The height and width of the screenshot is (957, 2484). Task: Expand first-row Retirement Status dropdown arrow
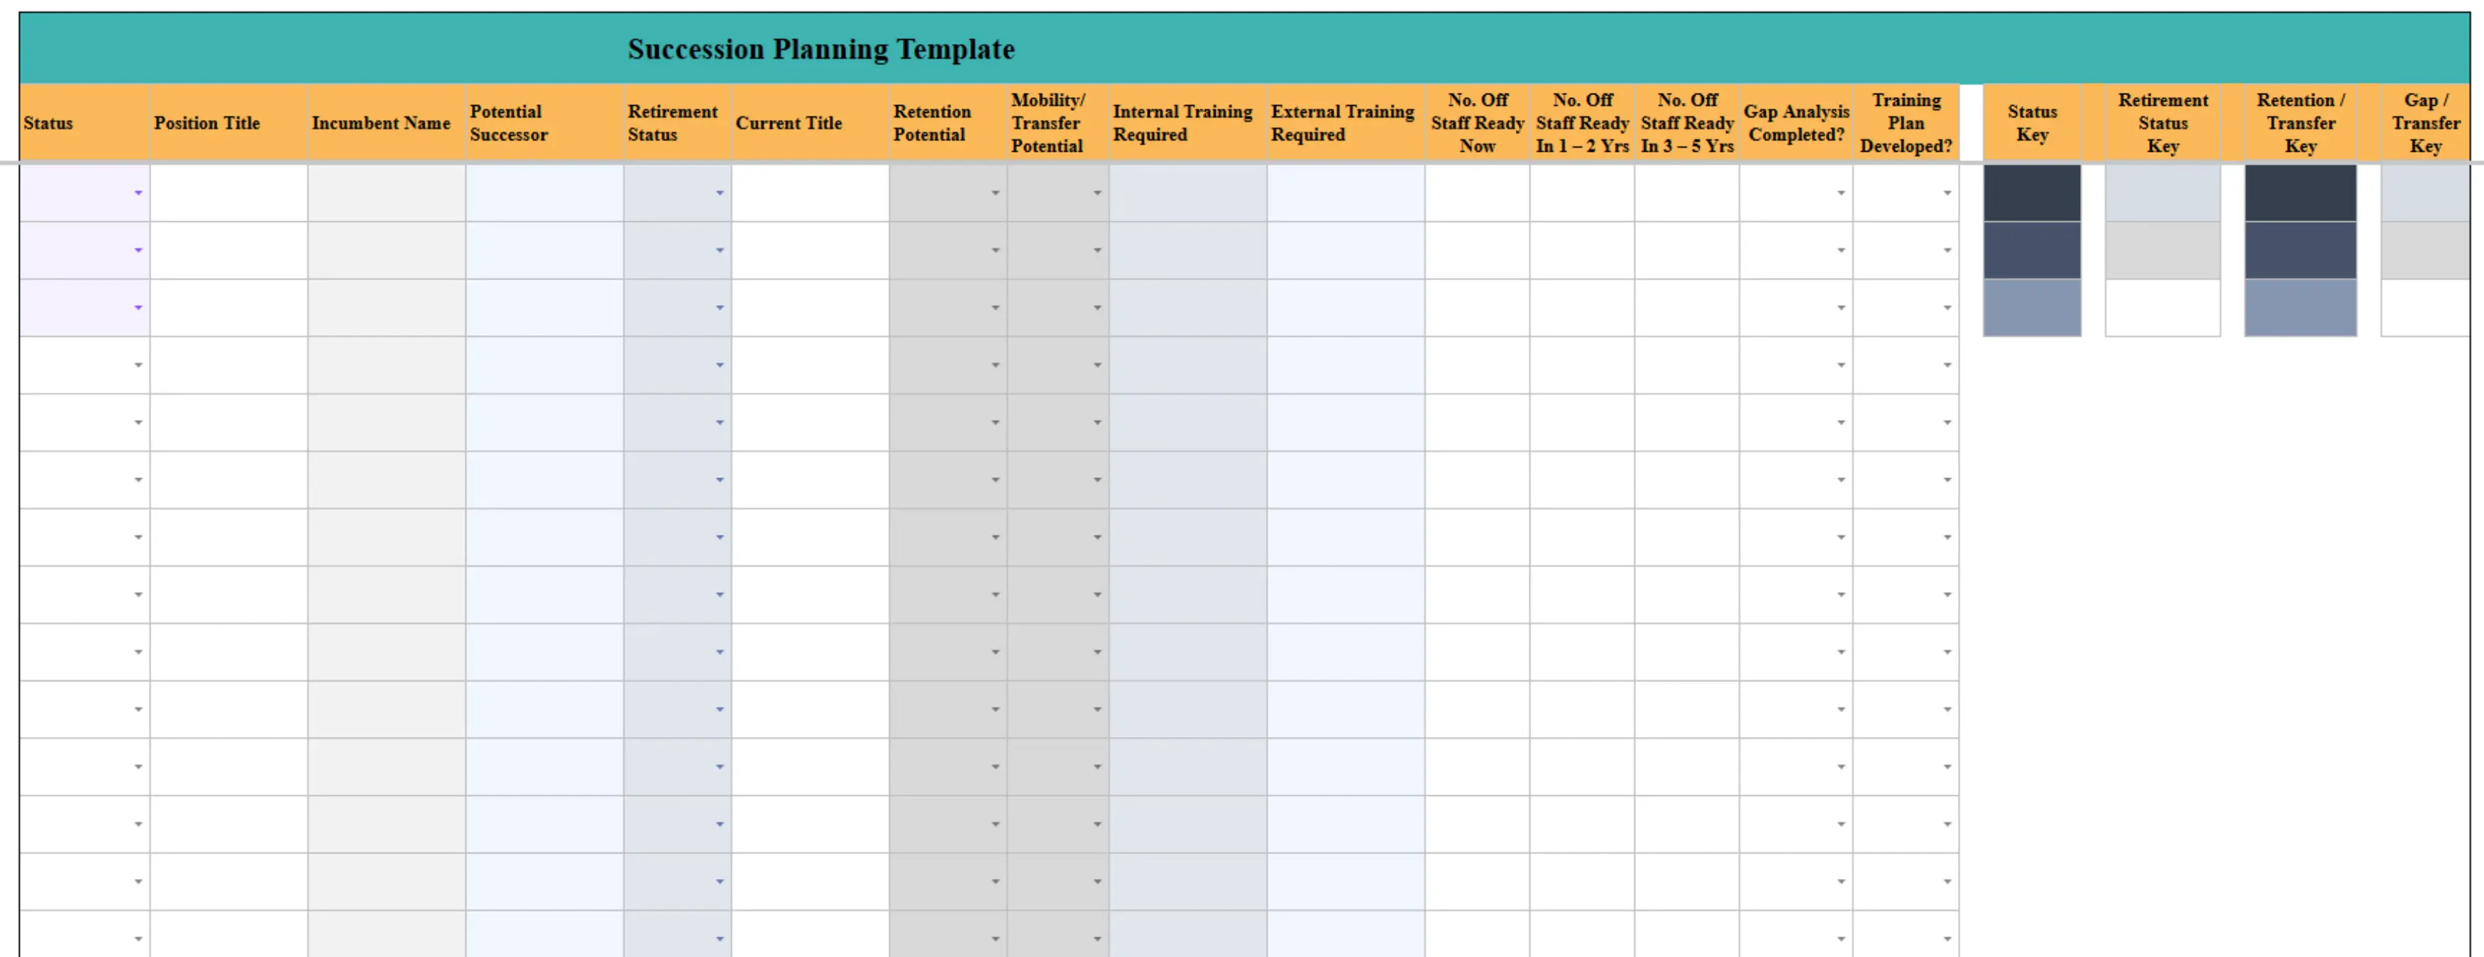tap(720, 194)
